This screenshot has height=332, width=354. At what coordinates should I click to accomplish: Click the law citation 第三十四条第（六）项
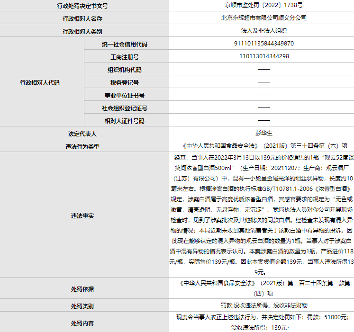click(319, 146)
